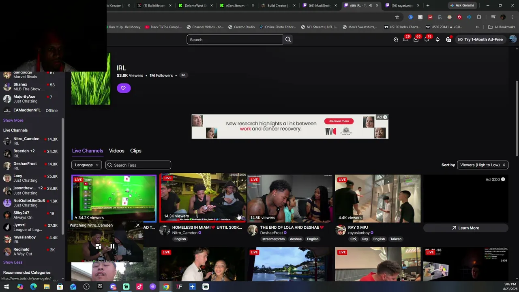Open Silky247 in the live channels sidebar
Screen dimensions: 519x292
30,215
